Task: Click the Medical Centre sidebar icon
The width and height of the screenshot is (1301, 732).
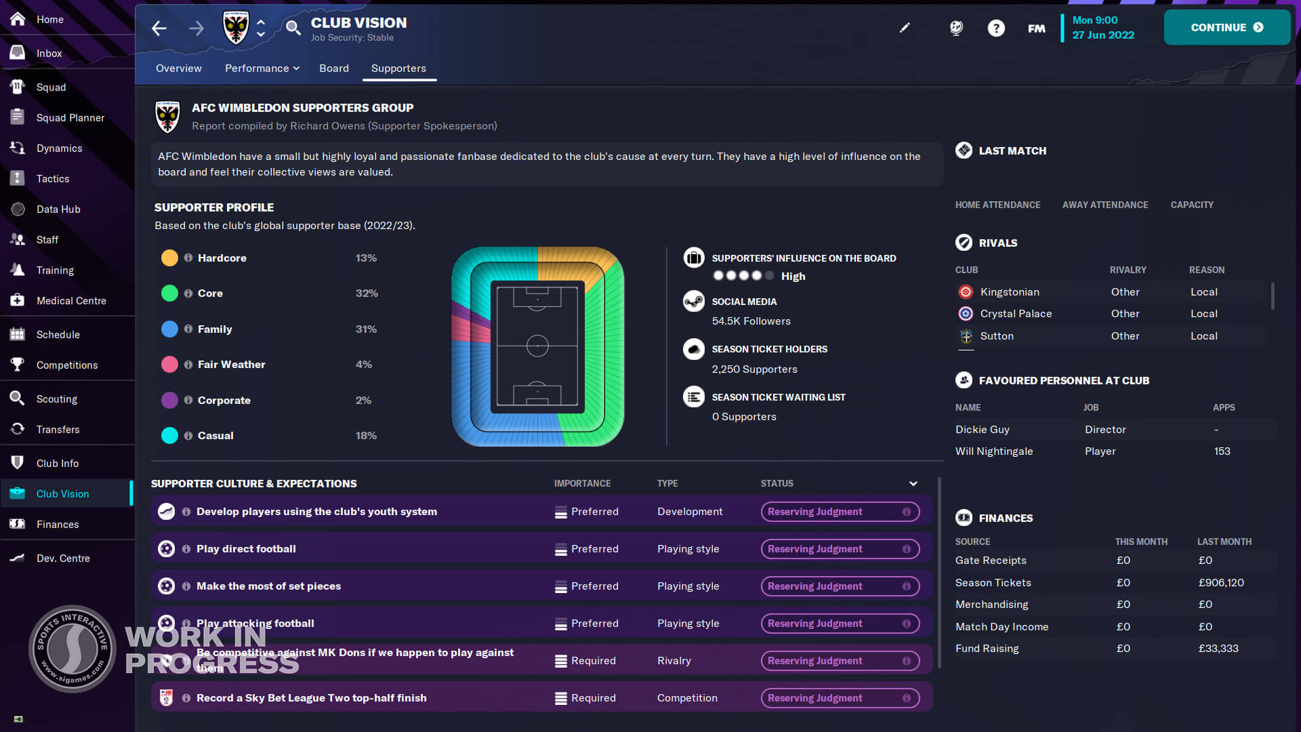Action: point(18,300)
